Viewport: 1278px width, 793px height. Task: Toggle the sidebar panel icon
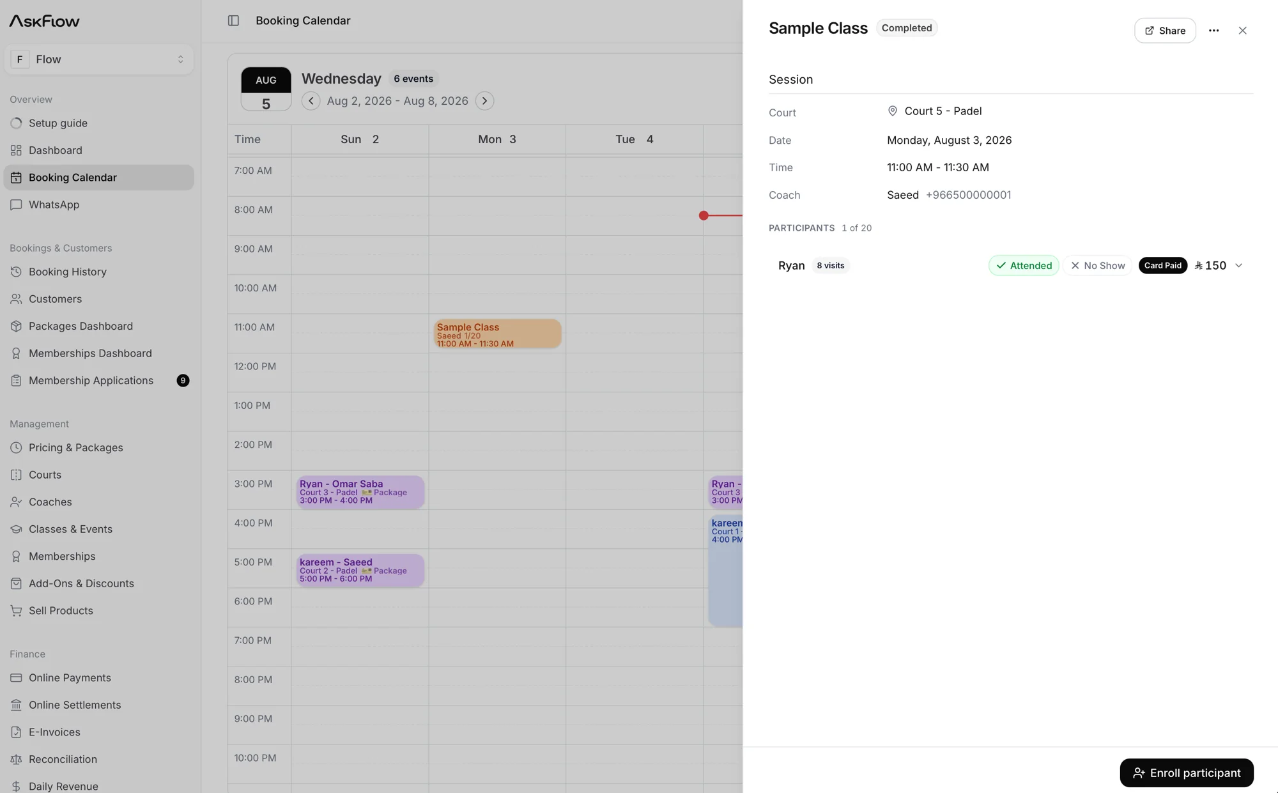coord(233,20)
